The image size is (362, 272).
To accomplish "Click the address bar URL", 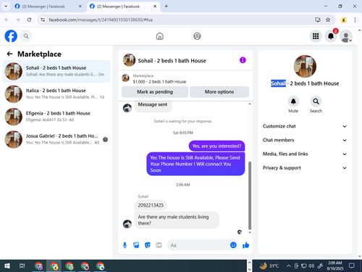I will coord(101,20).
